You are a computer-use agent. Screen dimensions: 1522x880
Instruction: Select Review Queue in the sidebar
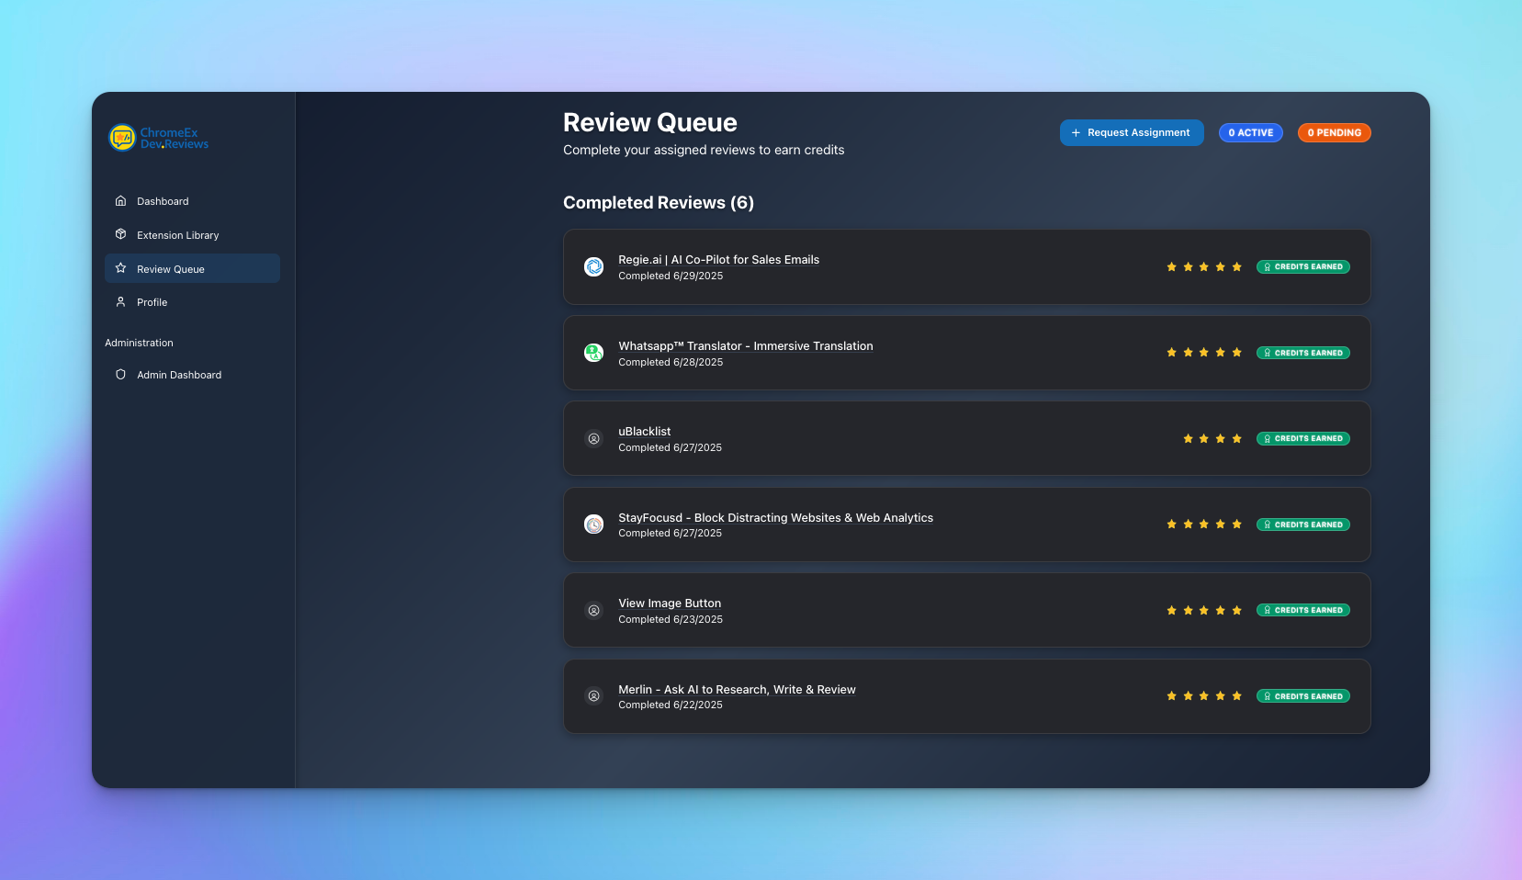click(192, 268)
